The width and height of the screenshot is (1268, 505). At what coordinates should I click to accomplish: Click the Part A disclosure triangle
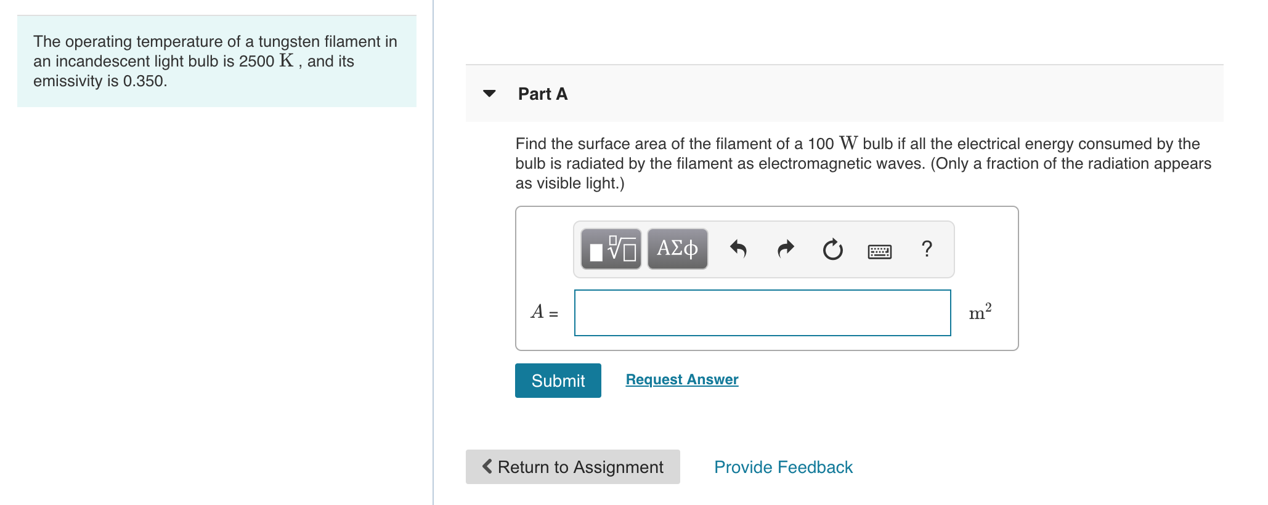point(488,94)
